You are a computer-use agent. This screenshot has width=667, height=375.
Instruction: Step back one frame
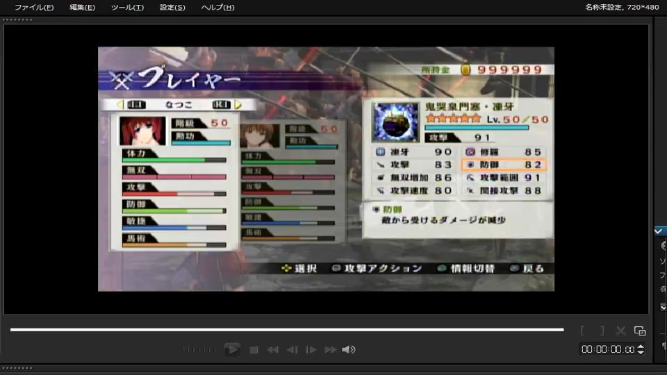(293, 349)
